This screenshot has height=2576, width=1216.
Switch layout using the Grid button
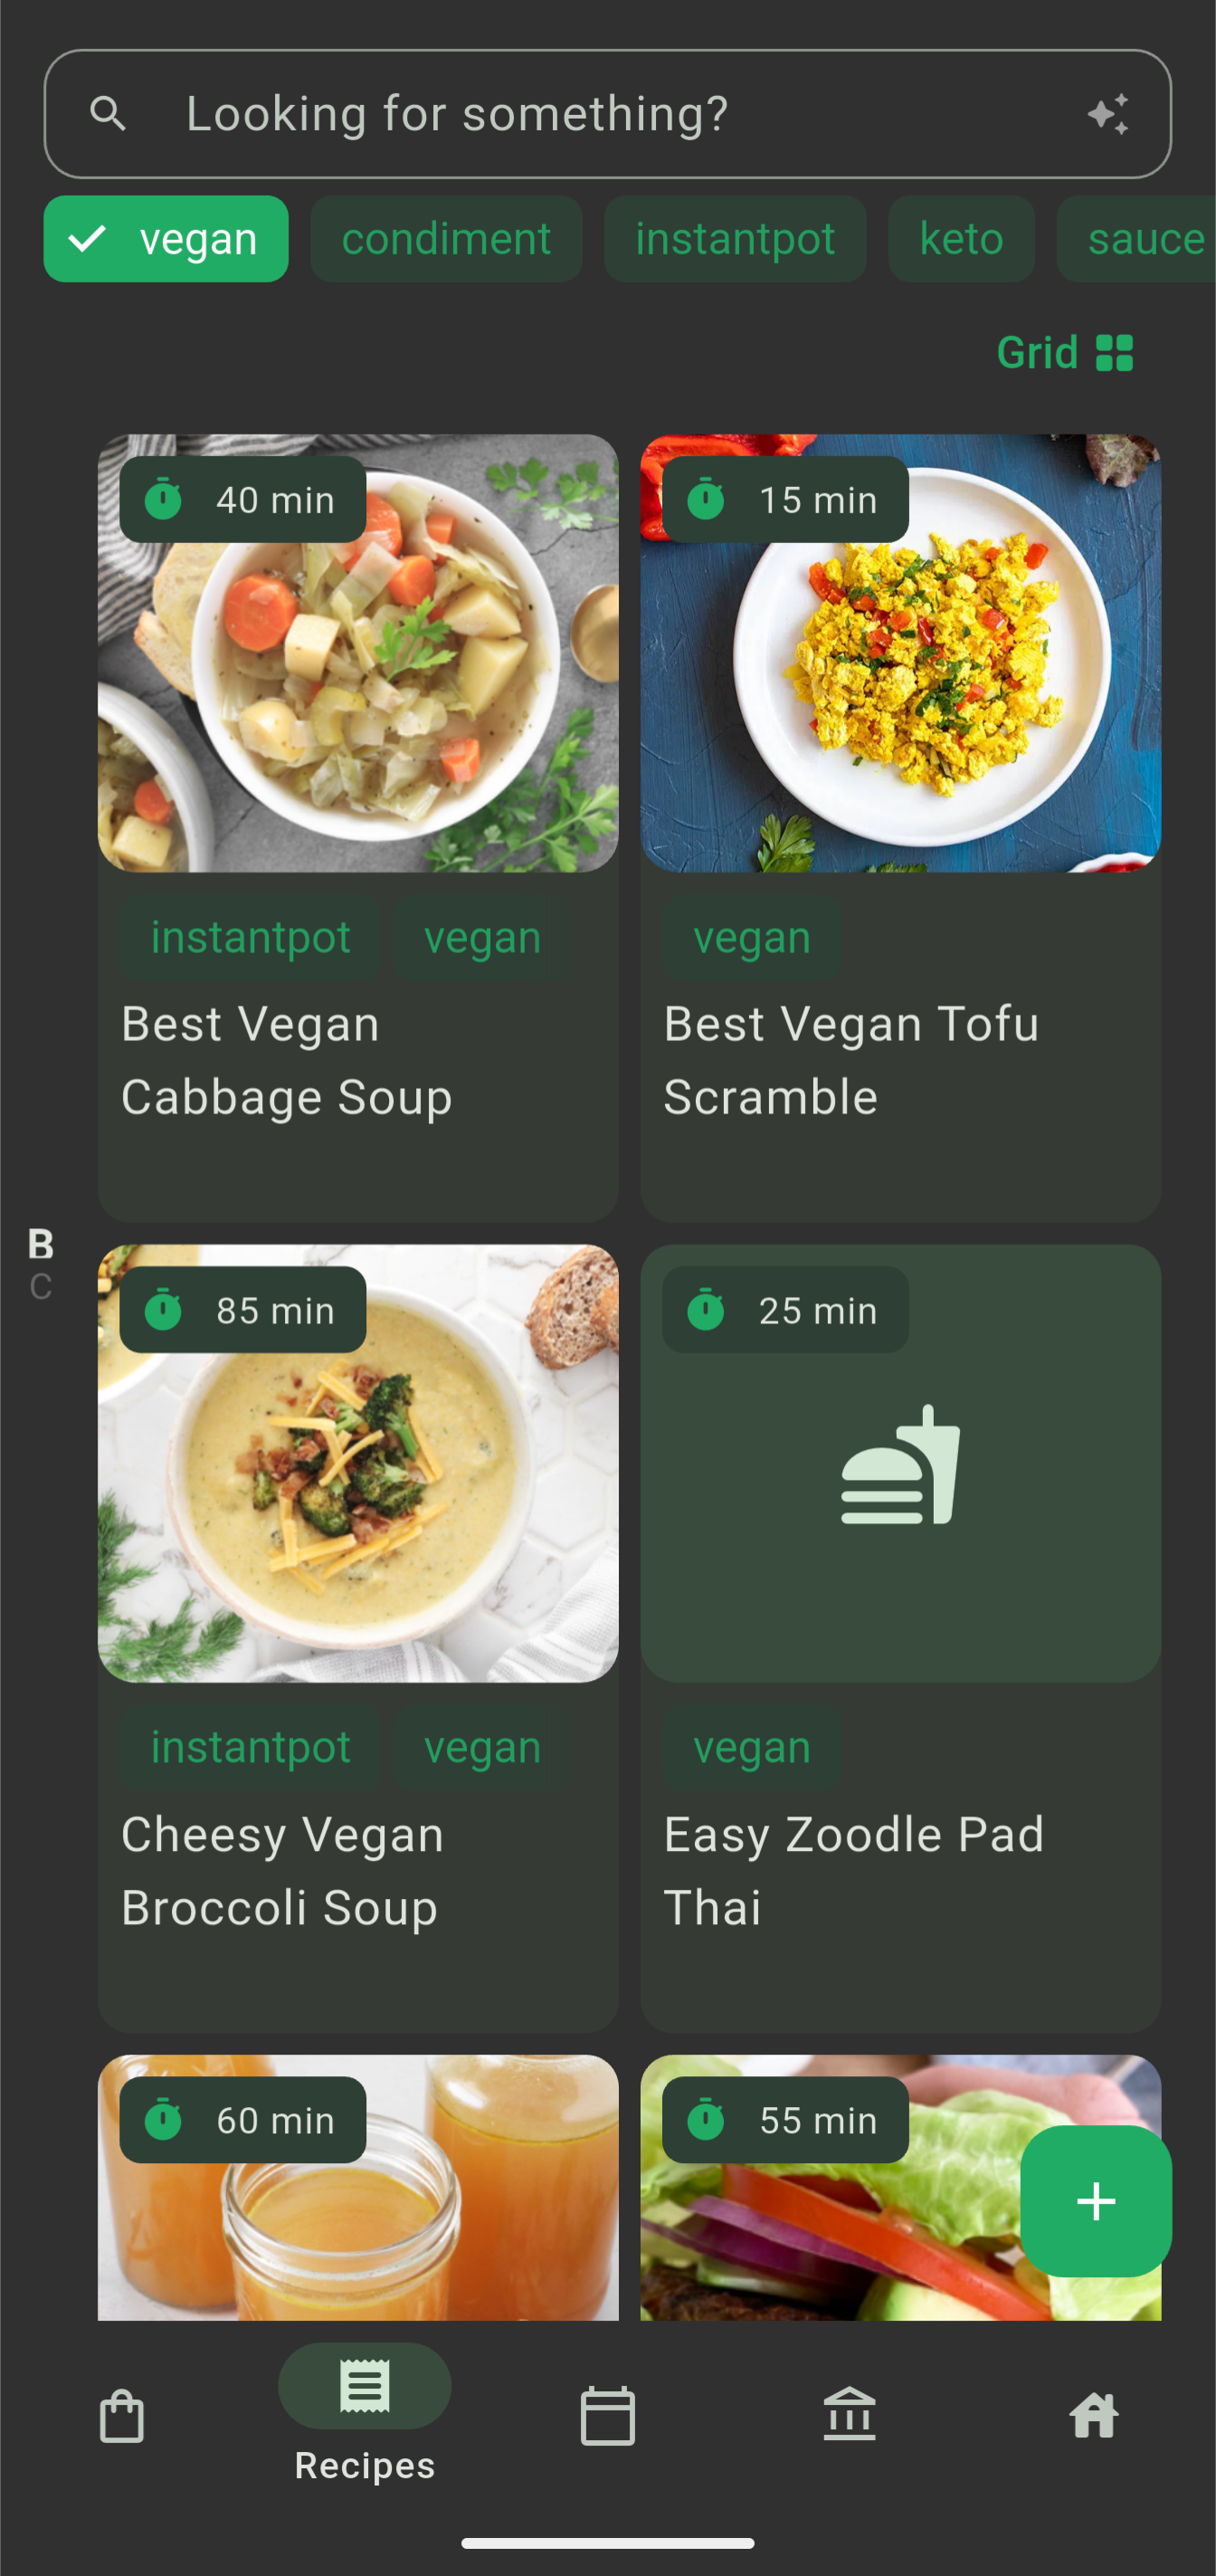click(x=1065, y=353)
